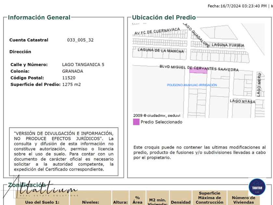Click the address text LAGO TANGANICA 5
Image resolution: width=273 pixels, height=205 pixels.
tap(83, 65)
